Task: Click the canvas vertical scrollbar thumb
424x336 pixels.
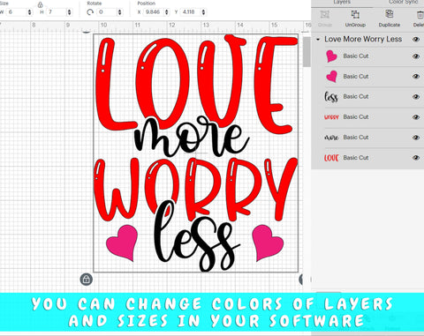Action: (x=307, y=52)
